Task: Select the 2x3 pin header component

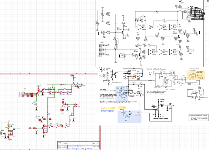Action: coord(35,103)
